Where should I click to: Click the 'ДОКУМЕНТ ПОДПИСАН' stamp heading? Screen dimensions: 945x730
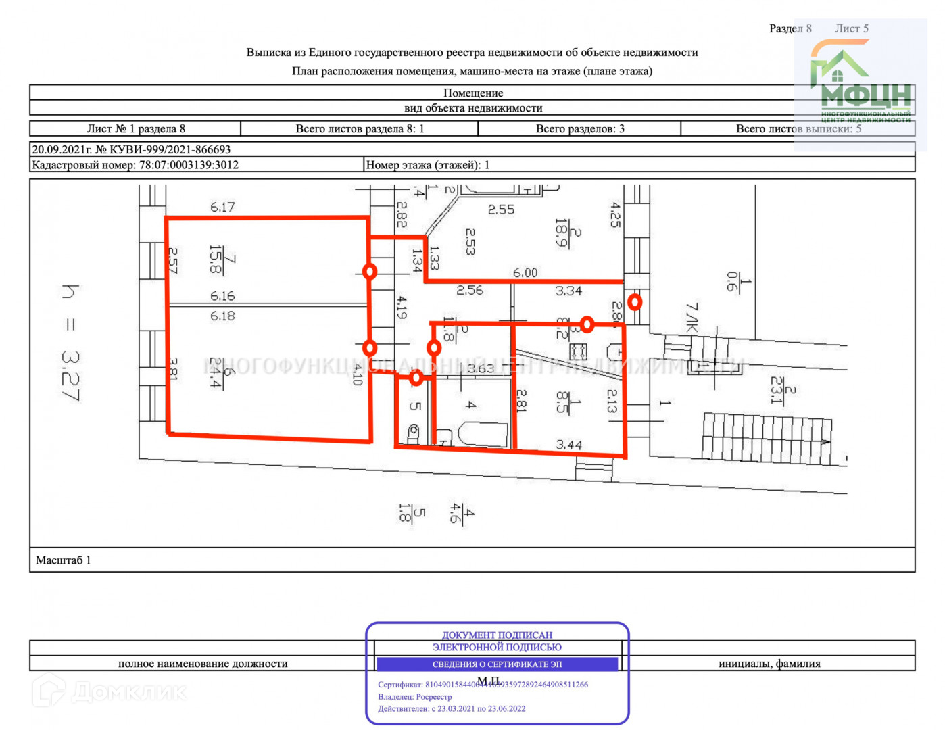click(x=497, y=635)
